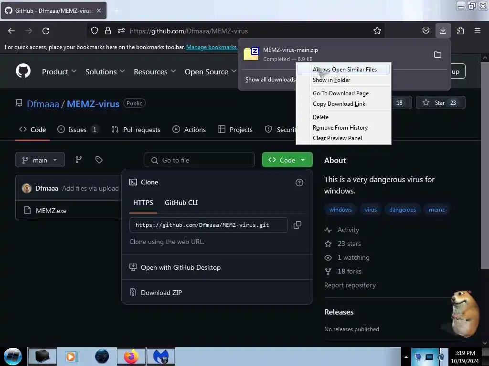Screen dimensions: 489x366
Task: Click the clone URL text field
Action: pos(208,225)
